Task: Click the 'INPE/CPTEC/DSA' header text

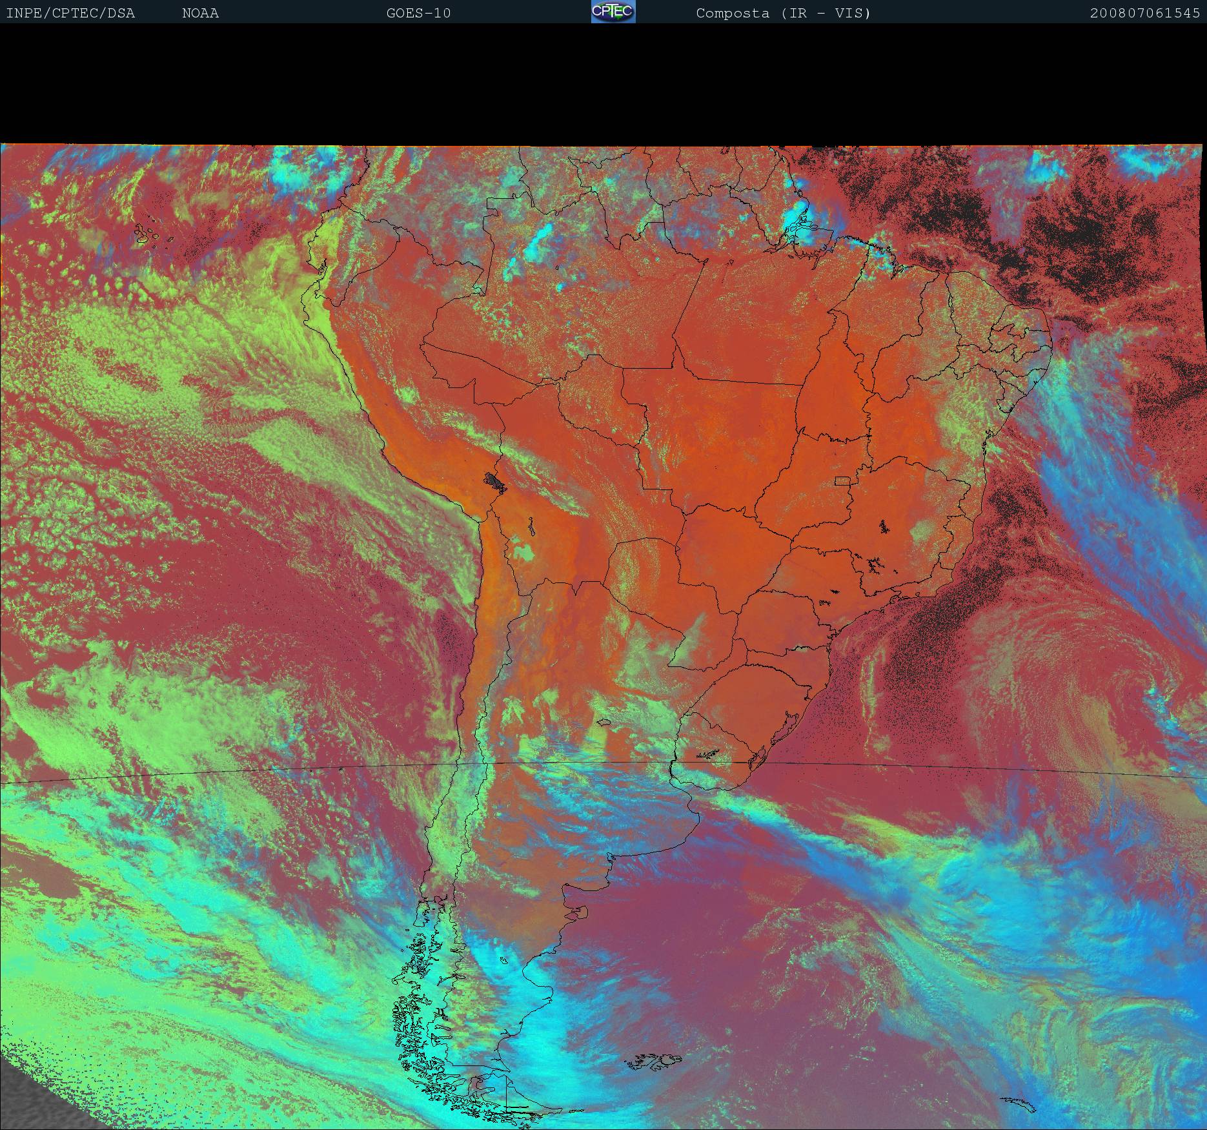Action: coord(70,13)
